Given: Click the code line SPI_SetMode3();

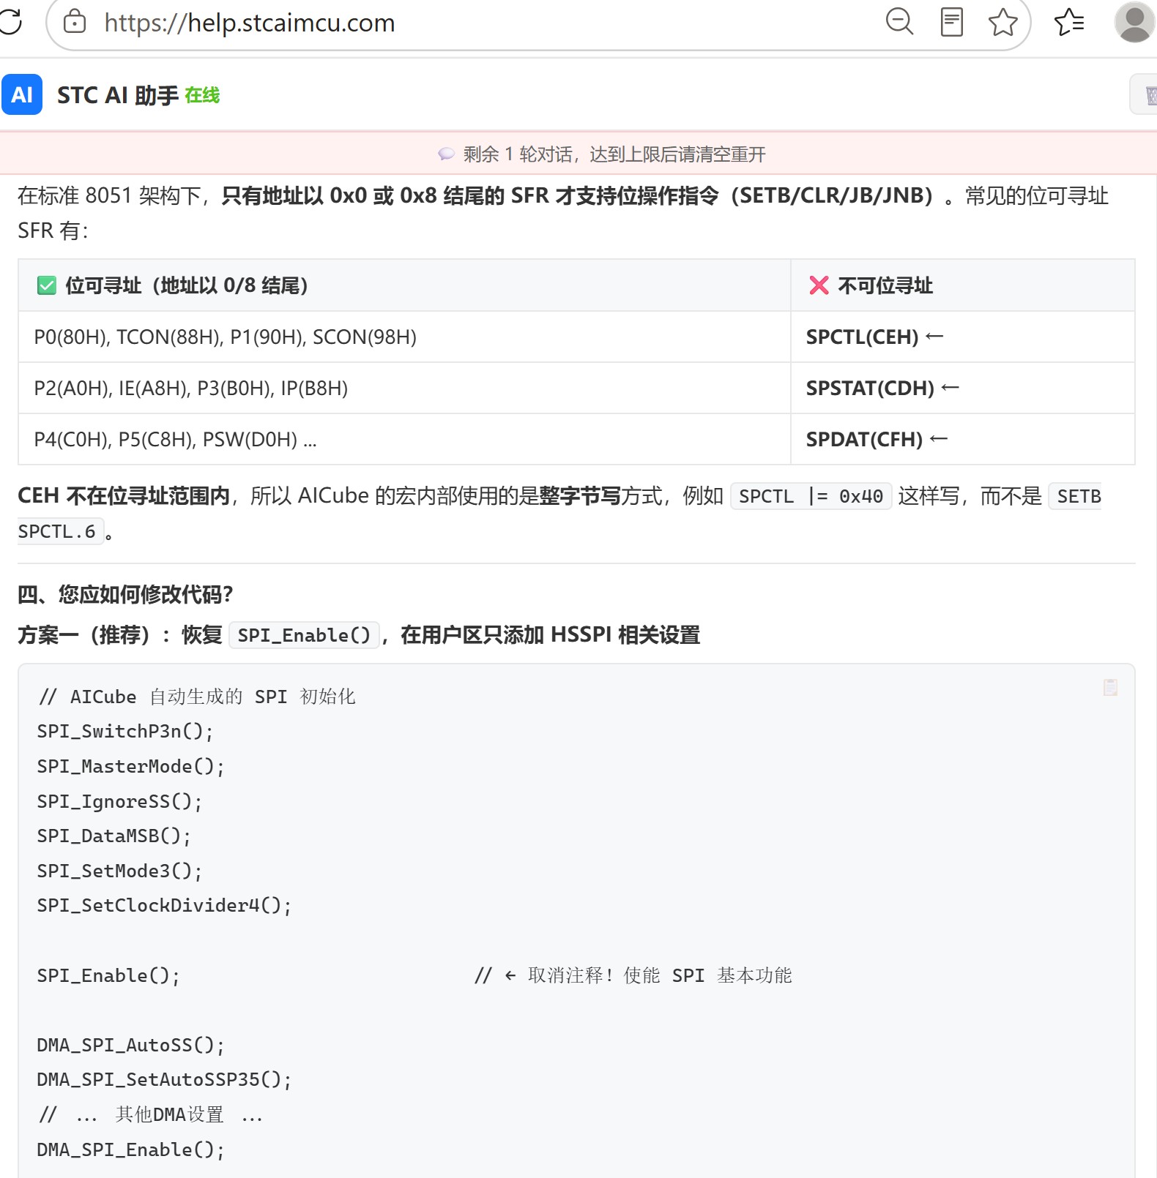Looking at the screenshot, I should pos(119,871).
